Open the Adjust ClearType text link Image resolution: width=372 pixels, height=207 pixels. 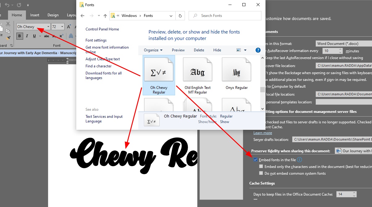(x=103, y=59)
